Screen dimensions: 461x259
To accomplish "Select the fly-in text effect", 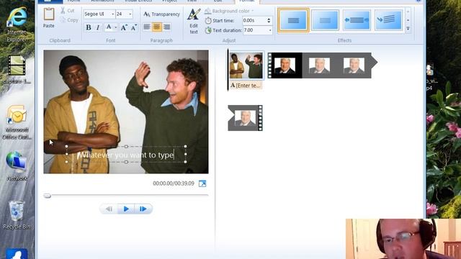I will click(x=388, y=20).
